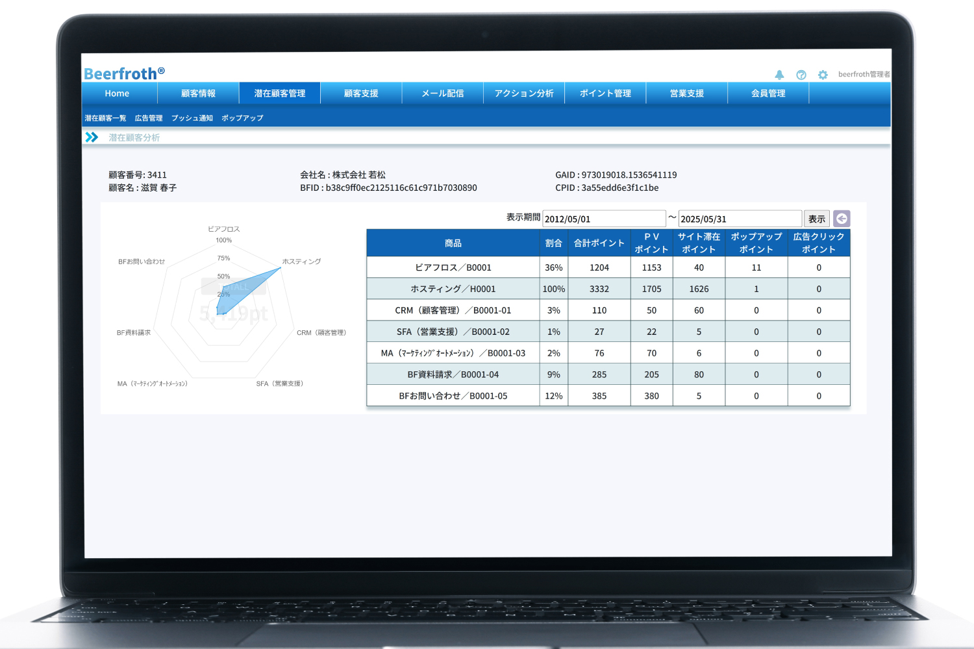Open the help question mark icon
The width and height of the screenshot is (974, 649).
801,75
